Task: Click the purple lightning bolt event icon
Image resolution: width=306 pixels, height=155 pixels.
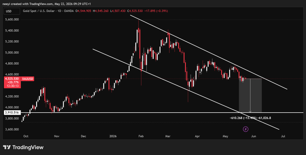Action: [246, 129]
